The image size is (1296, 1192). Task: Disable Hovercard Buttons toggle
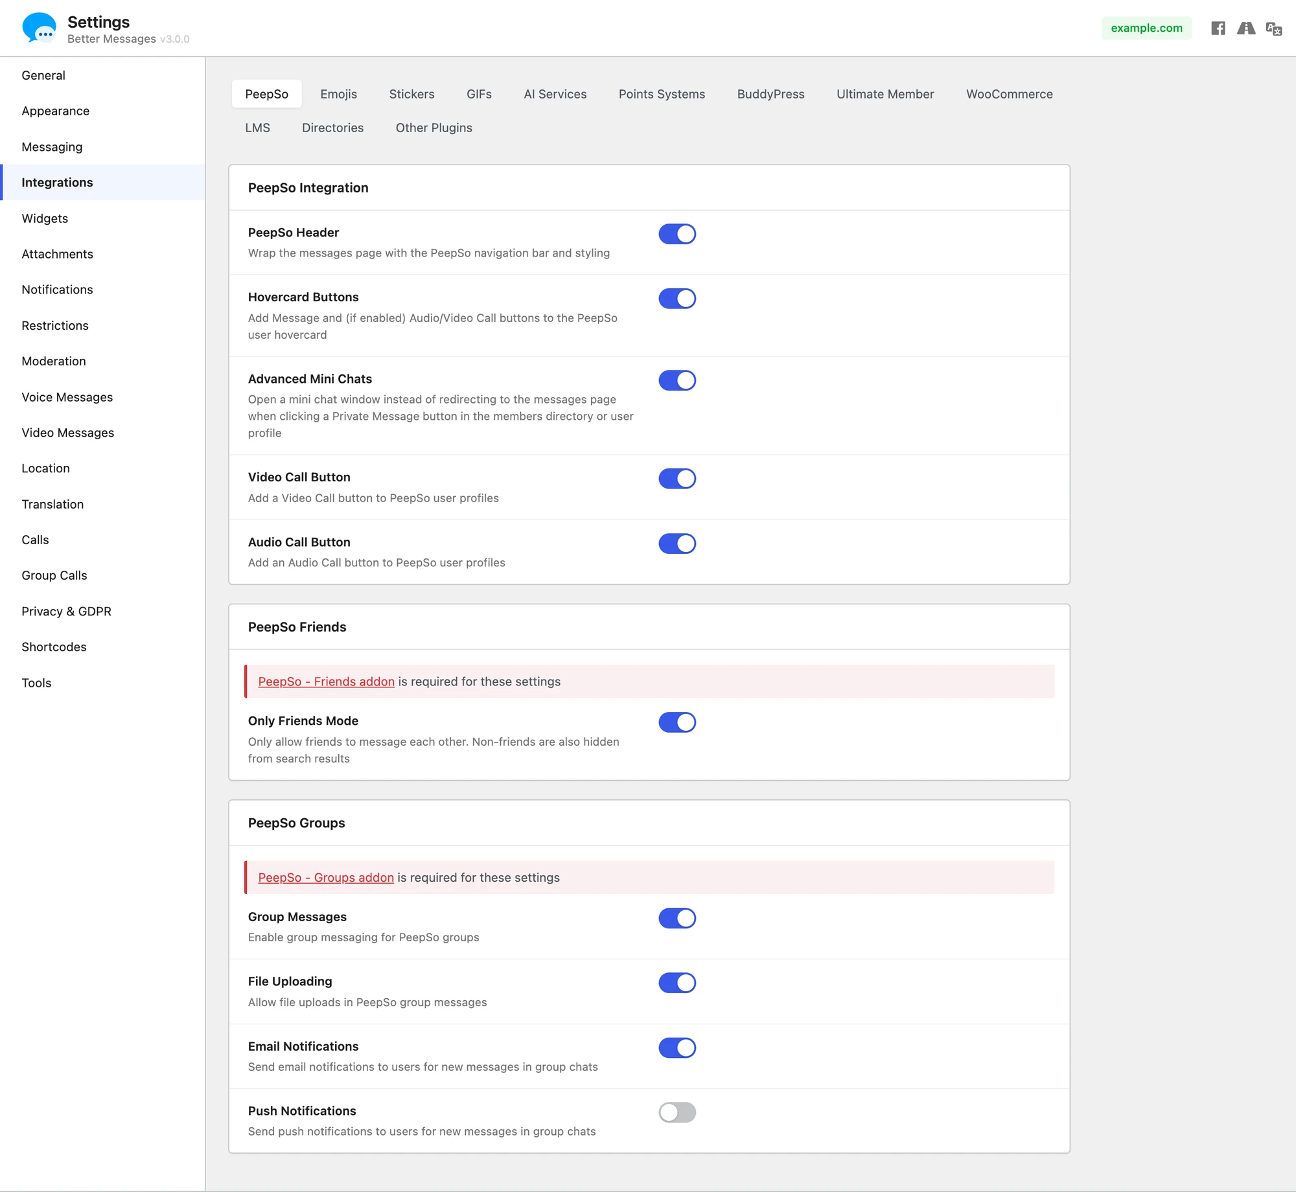click(677, 299)
